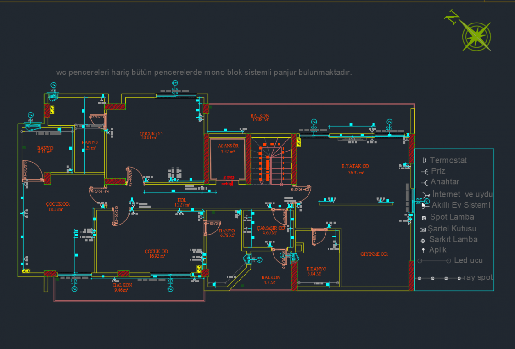Image resolution: width=515 pixels, height=349 pixels.
Task: Select the Şartel Kutusu box symbol
Action: 423,229
